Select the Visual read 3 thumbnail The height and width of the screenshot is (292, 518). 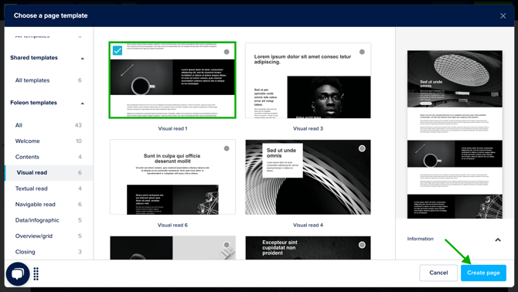point(308,80)
